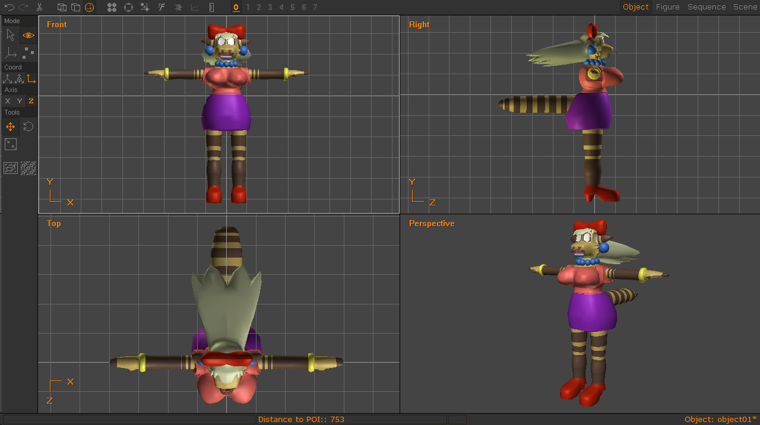Select the wireframe cube display icon
The width and height of the screenshot is (760, 425).
62,7
